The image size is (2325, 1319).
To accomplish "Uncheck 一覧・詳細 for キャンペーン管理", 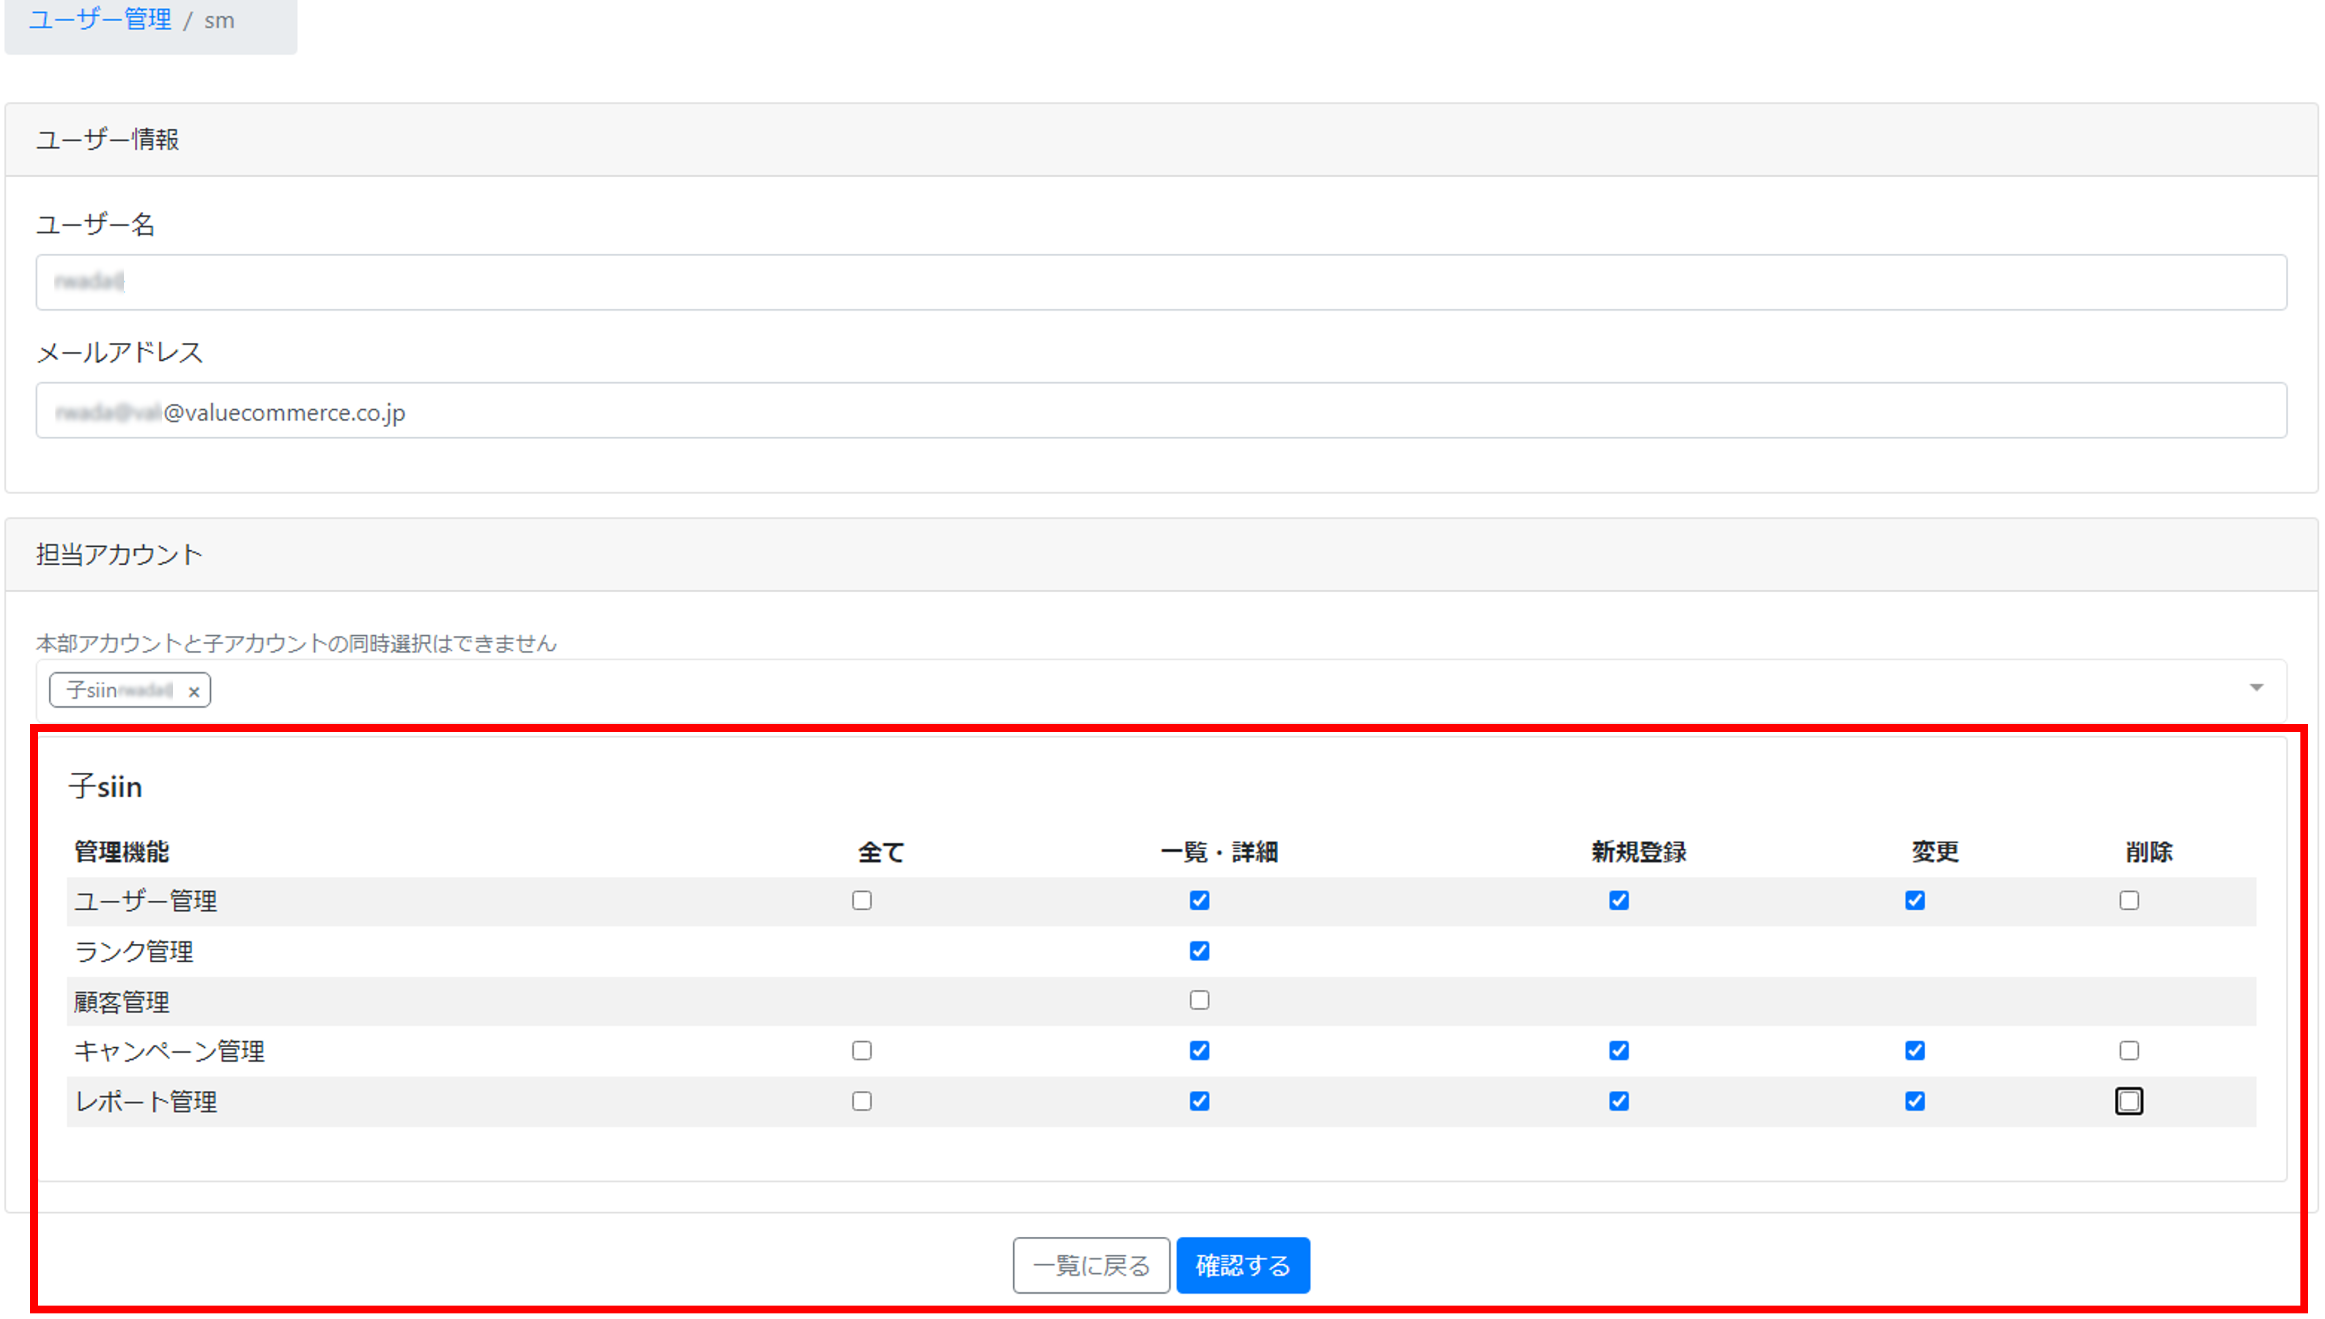I will 1199,1051.
